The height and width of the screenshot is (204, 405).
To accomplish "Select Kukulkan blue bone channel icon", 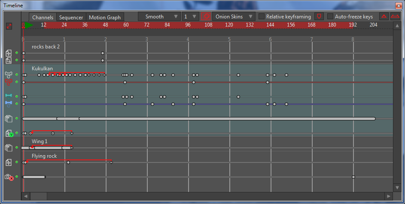I will 9,104.
